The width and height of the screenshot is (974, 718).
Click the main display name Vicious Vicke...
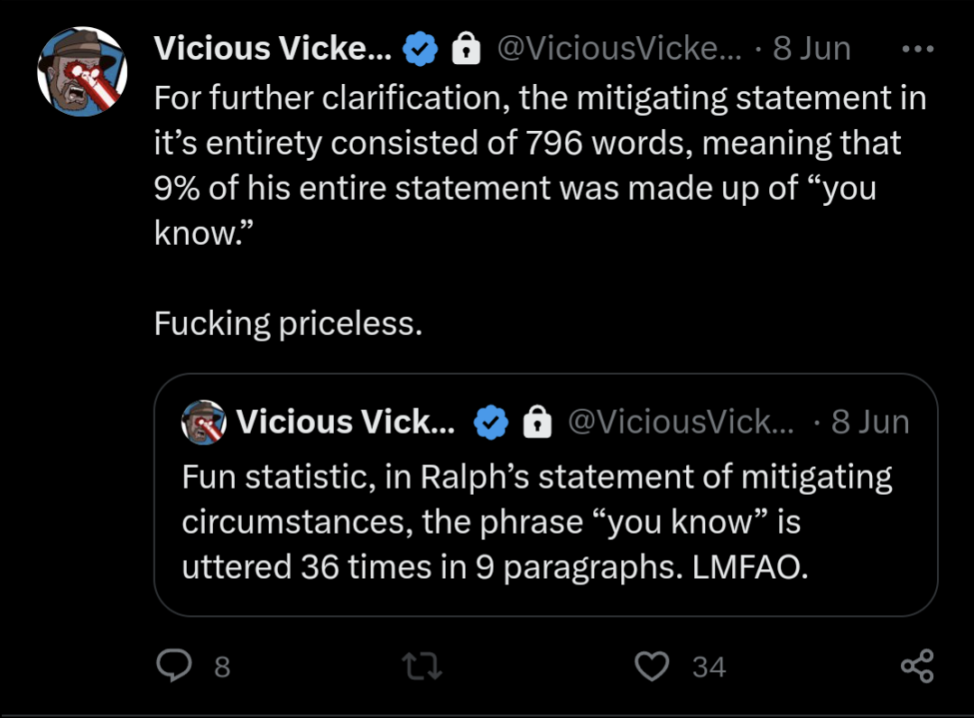click(x=273, y=49)
